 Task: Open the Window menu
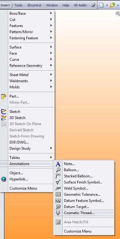52,5
